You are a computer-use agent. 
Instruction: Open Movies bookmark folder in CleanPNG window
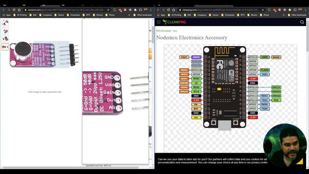(252, 15)
